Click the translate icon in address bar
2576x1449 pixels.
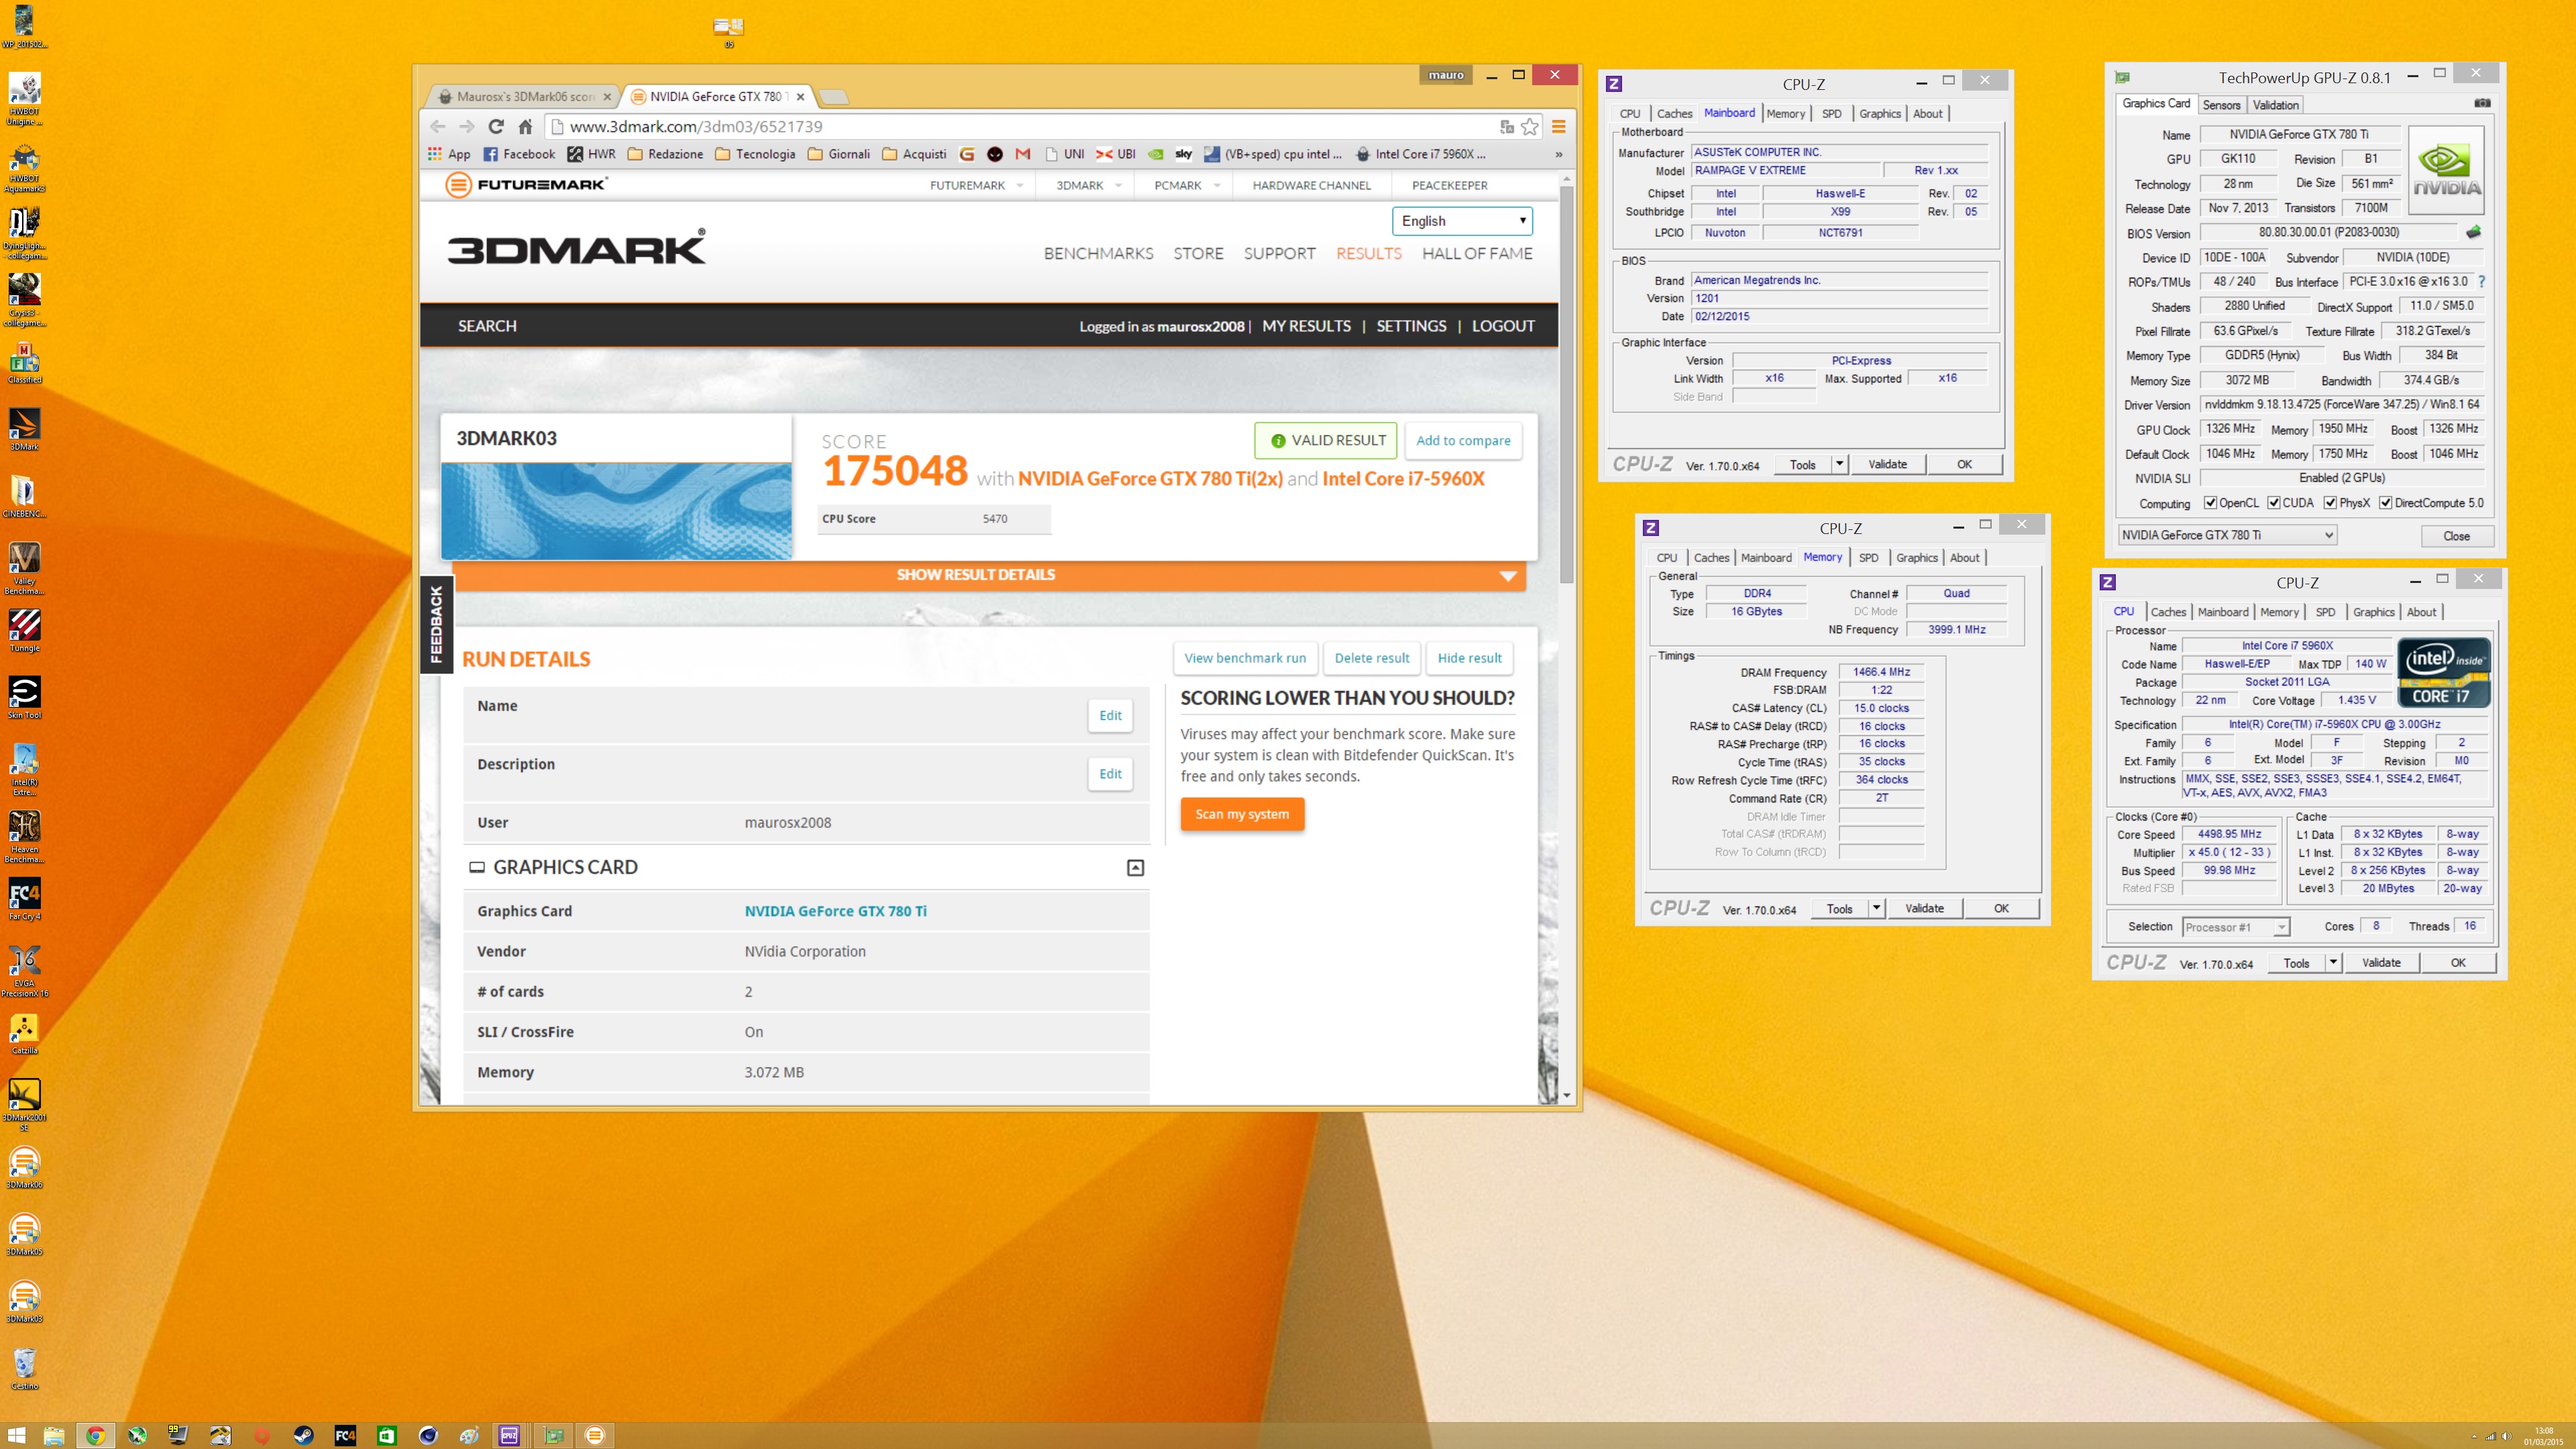pos(1507,127)
